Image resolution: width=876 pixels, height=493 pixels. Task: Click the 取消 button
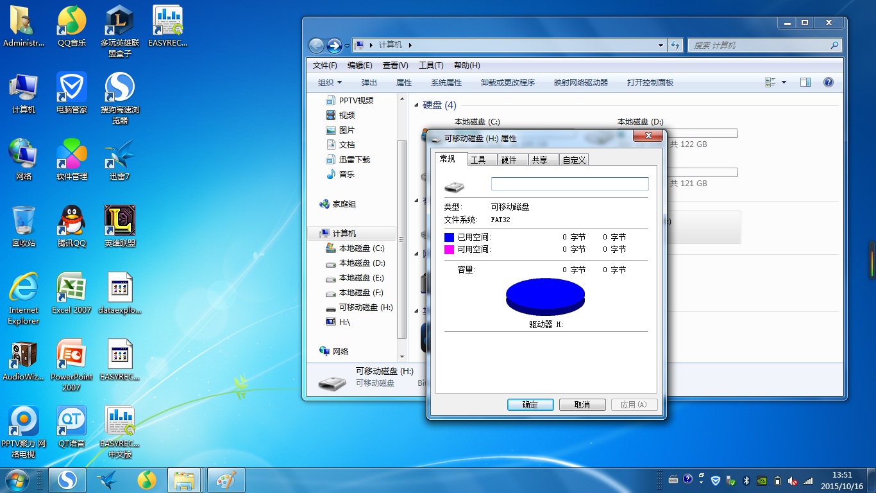pyautogui.click(x=582, y=404)
